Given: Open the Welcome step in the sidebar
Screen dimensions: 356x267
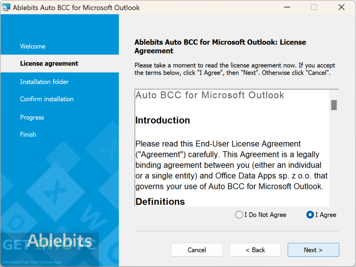Looking at the screenshot, I should tap(33, 46).
